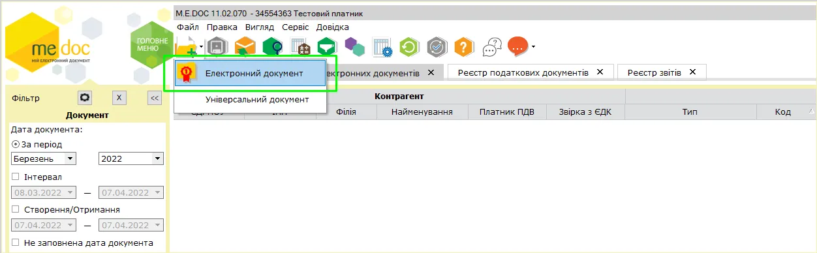Open the dropdown arrow beside the new document icon
Image resolution: width=817 pixels, height=253 pixels.
pyautogui.click(x=202, y=47)
